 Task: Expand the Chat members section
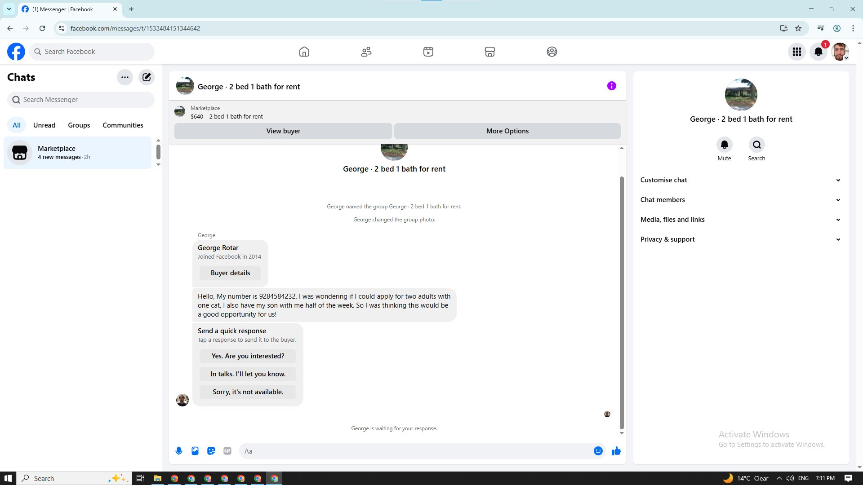[740, 200]
